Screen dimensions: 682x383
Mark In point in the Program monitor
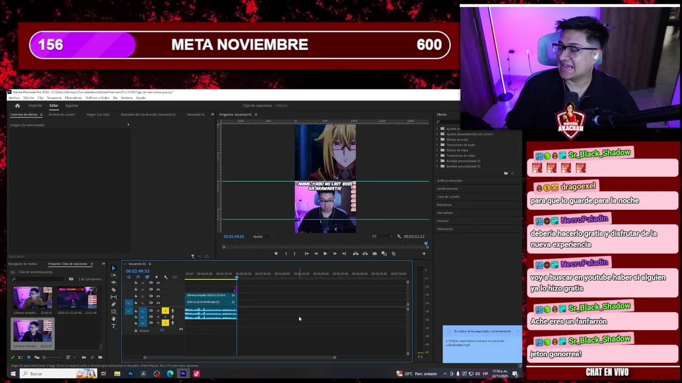[x=286, y=254]
